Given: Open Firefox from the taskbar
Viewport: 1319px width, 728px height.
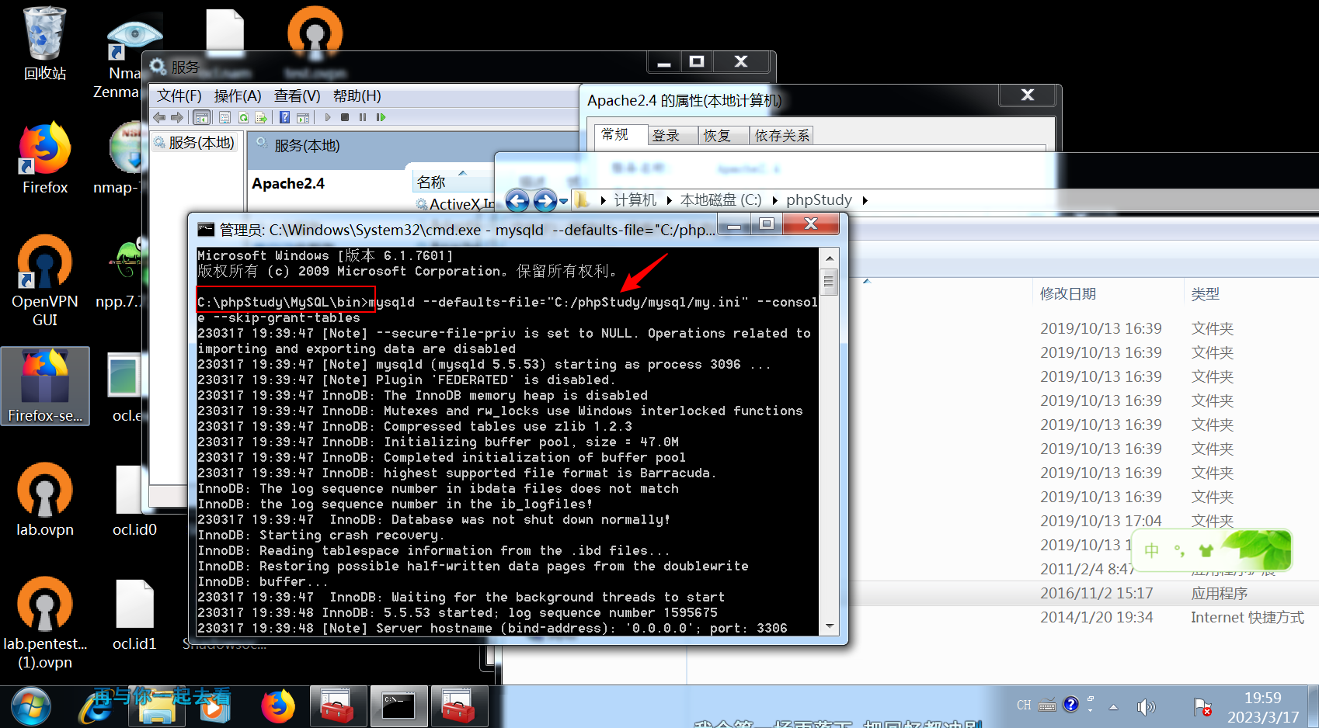Looking at the screenshot, I should (277, 707).
